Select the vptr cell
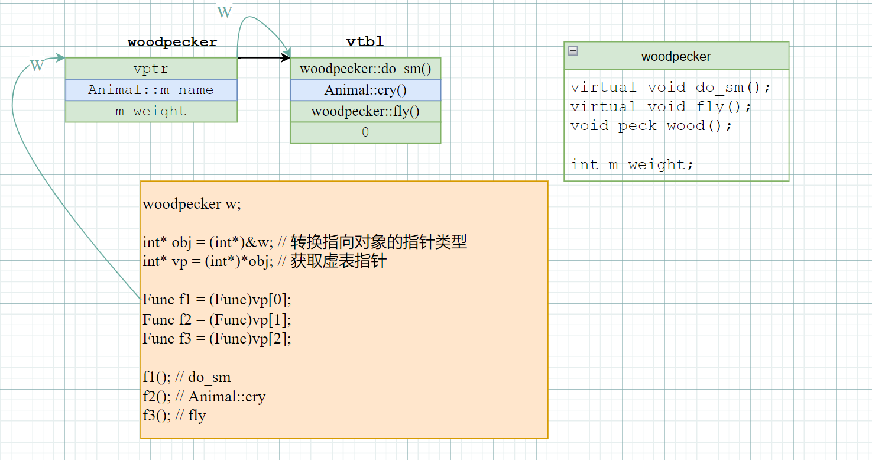 (x=151, y=69)
